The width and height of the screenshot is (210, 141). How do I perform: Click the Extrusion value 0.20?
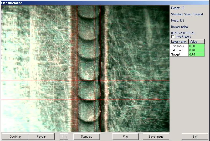click(197, 50)
